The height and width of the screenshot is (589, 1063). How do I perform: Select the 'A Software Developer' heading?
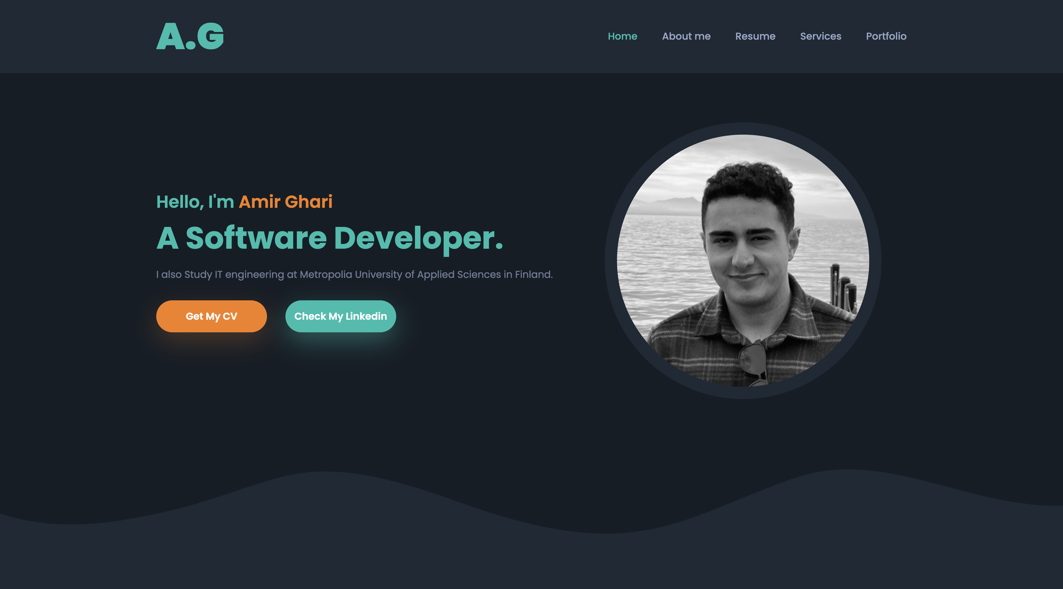330,238
